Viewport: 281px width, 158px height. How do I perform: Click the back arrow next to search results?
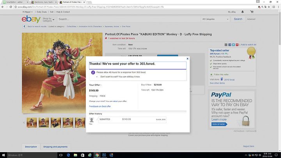[24, 26]
